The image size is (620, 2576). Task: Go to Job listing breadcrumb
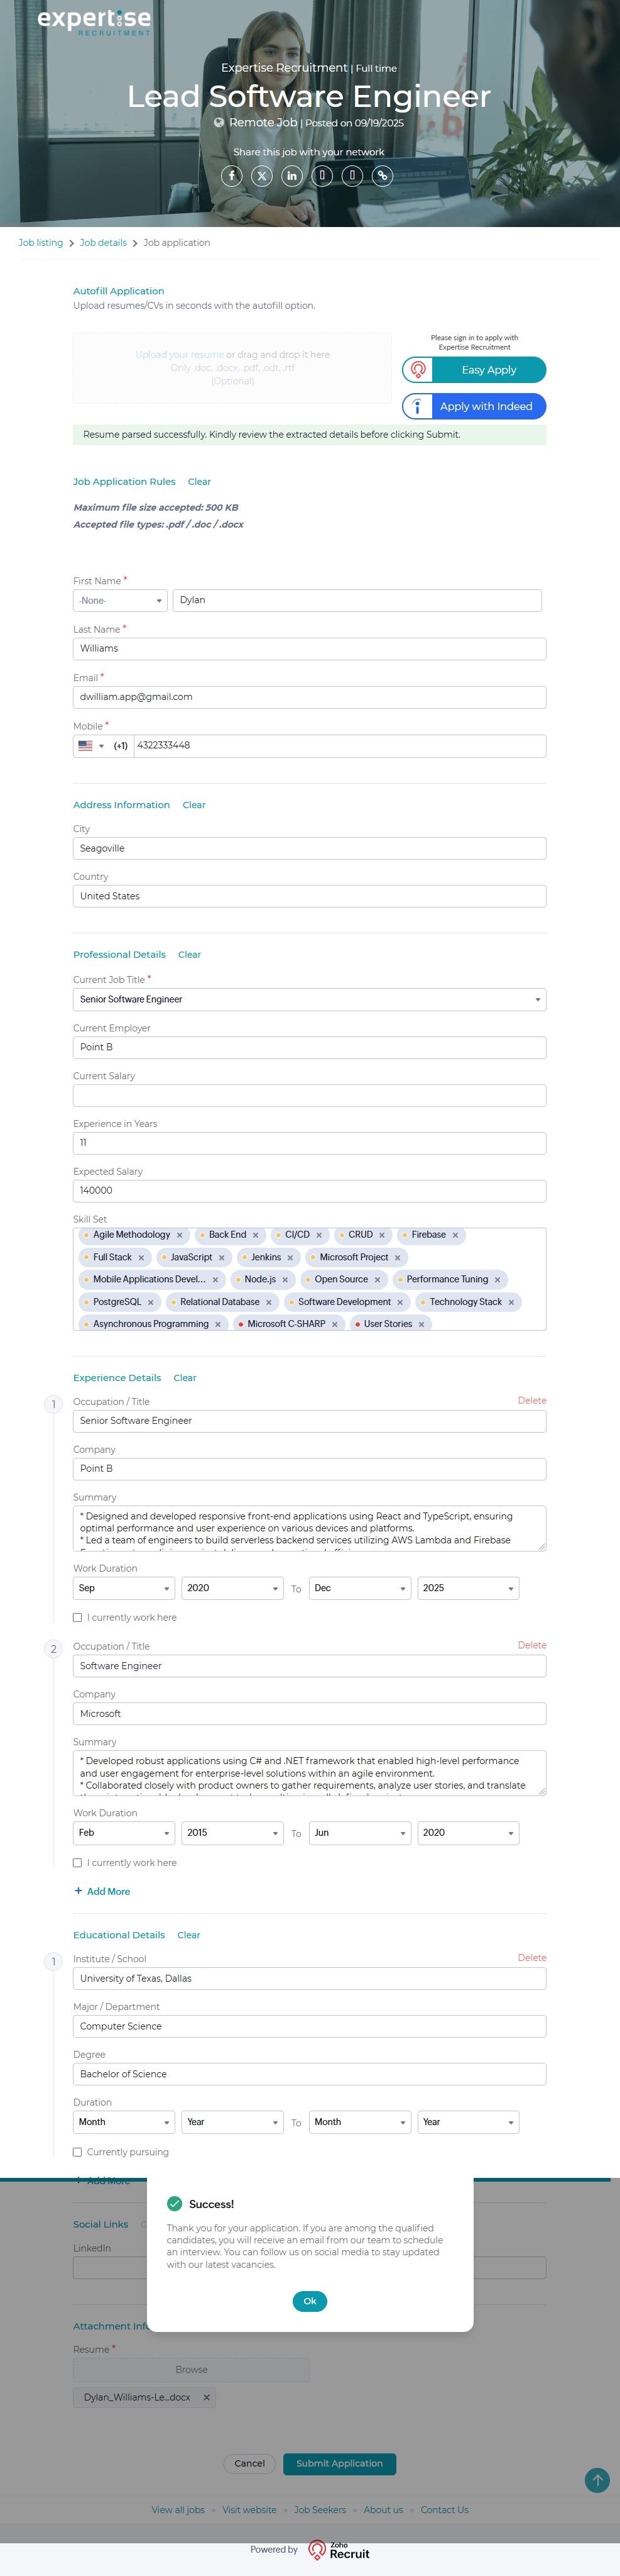40,243
